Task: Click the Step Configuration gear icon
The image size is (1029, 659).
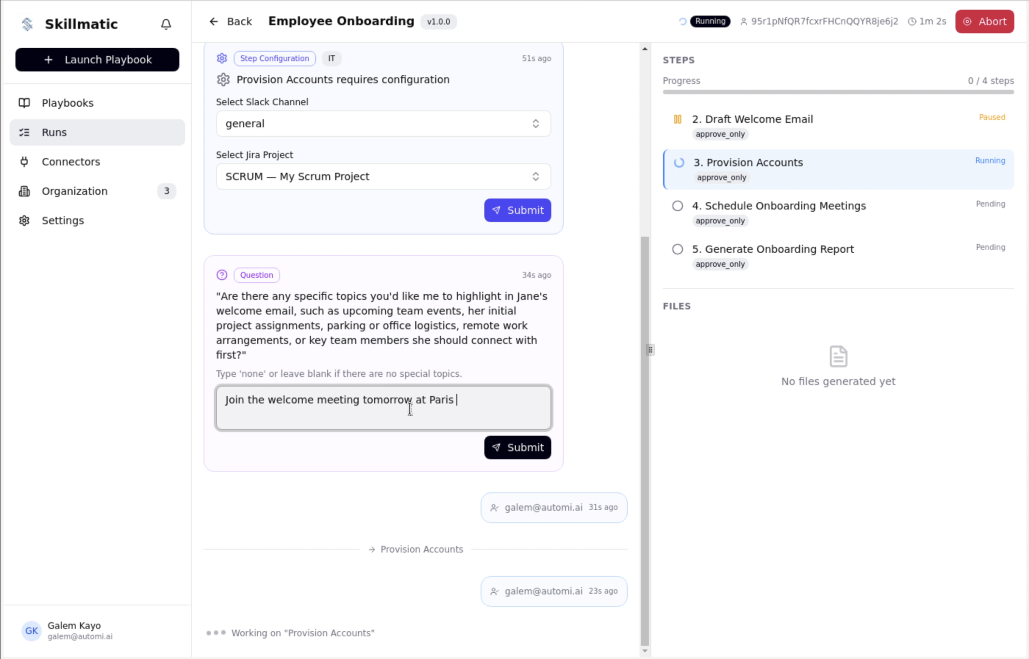Action: [x=221, y=58]
